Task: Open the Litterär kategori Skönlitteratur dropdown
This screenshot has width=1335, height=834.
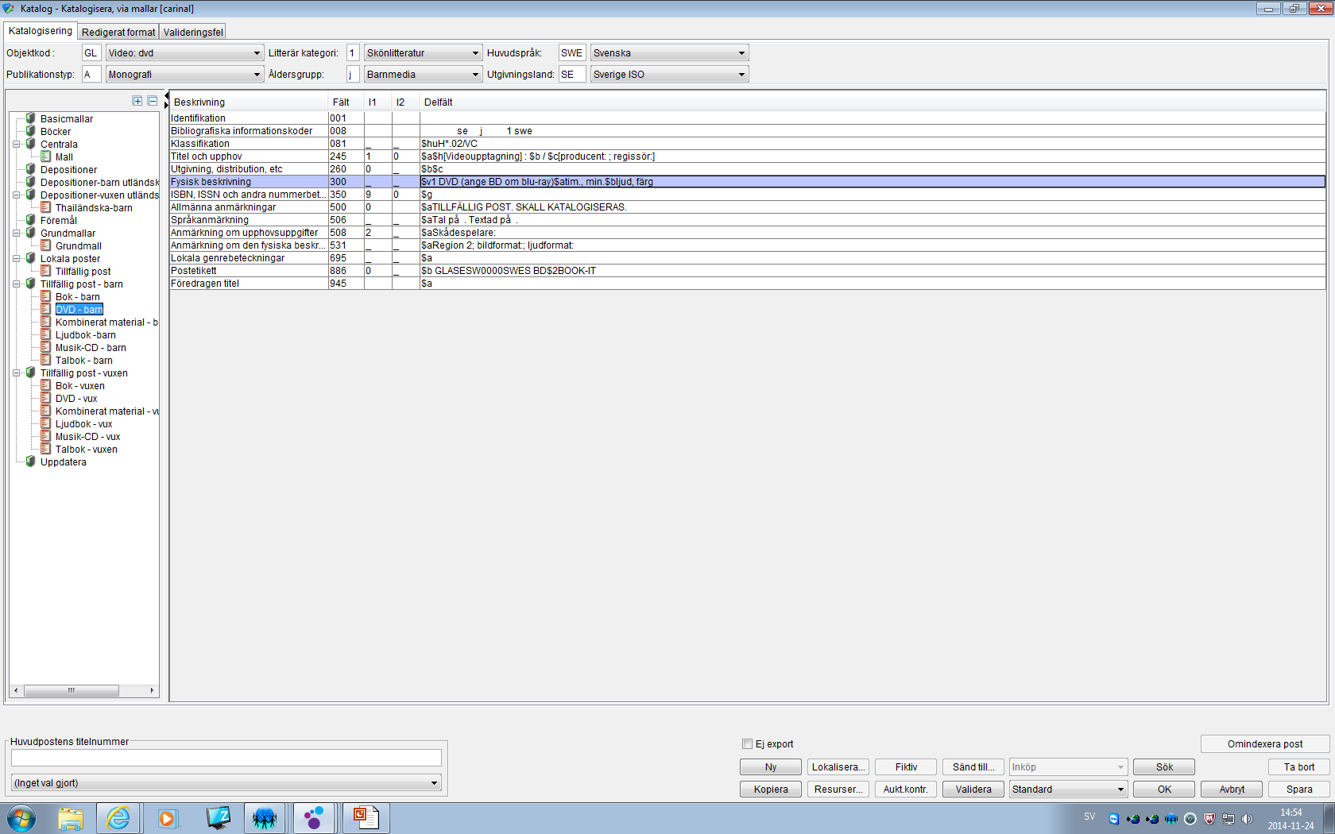Action: point(475,53)
